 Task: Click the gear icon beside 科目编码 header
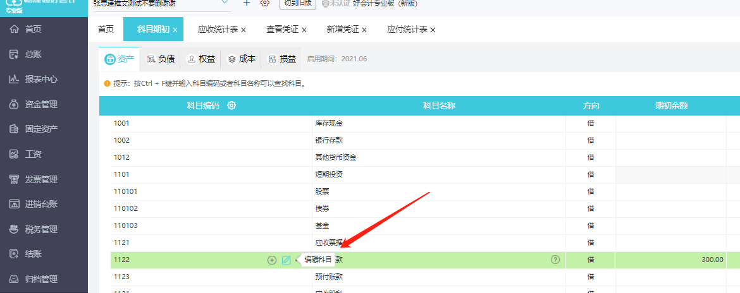coord(231,105)
